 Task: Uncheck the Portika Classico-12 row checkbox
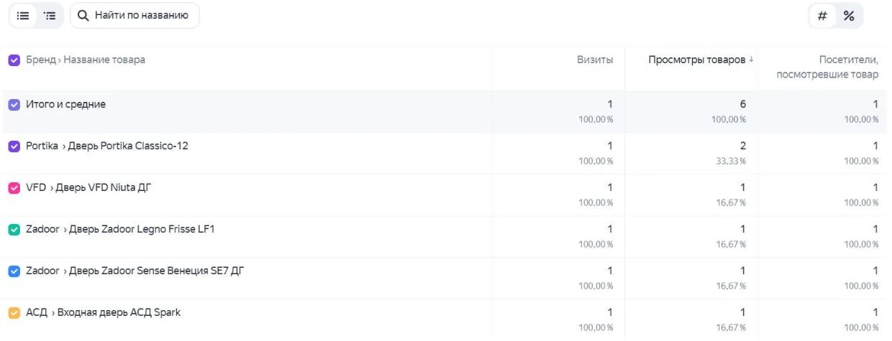pos(14,146)
